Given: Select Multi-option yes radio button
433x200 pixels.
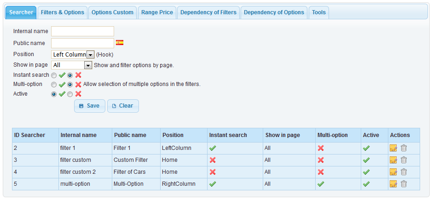Looking at the screenshot, I should [x=54, y=85].
